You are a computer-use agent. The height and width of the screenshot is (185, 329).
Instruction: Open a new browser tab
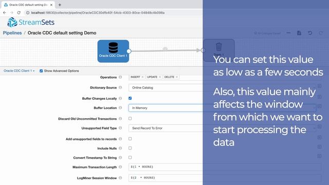coord(60,5)
